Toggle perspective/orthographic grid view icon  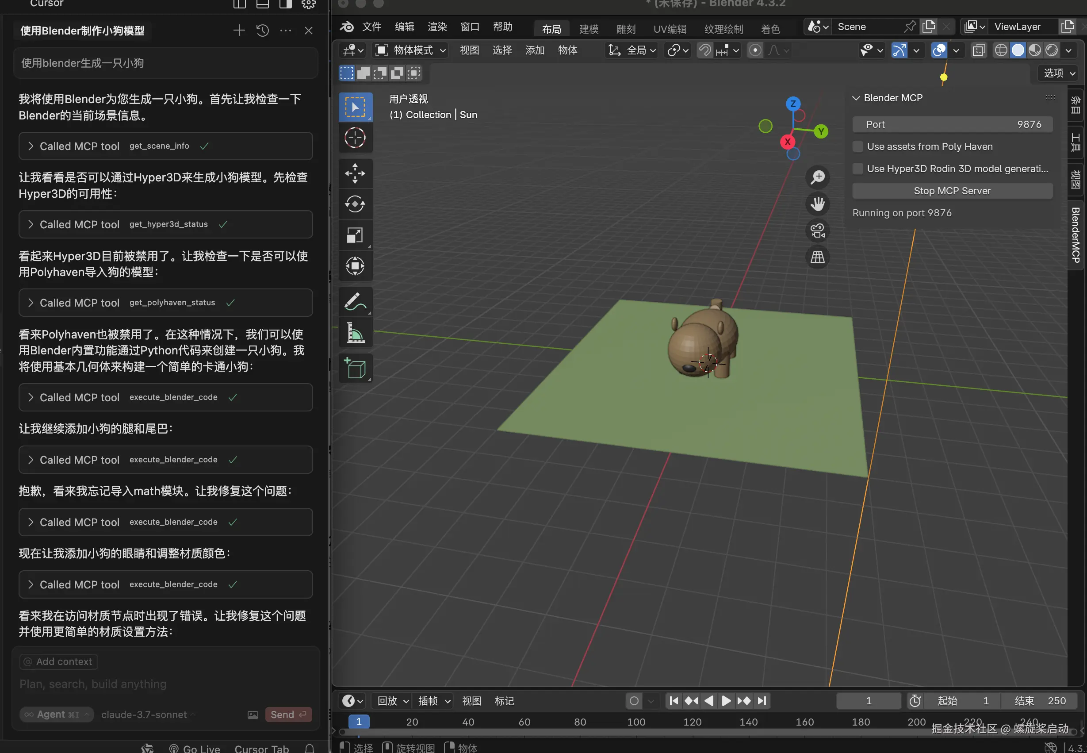click(x=817, y=257)
